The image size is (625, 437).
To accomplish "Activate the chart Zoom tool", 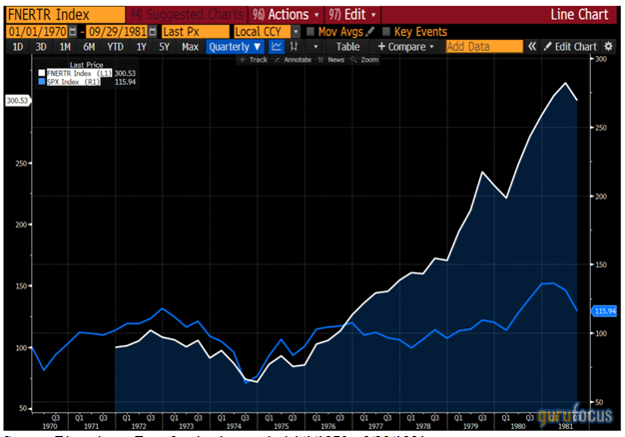I will click(x=364, y=60).
